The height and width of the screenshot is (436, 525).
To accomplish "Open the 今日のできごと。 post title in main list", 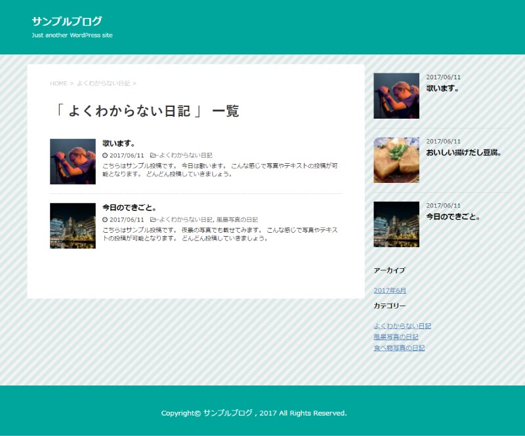I will 129,207.
